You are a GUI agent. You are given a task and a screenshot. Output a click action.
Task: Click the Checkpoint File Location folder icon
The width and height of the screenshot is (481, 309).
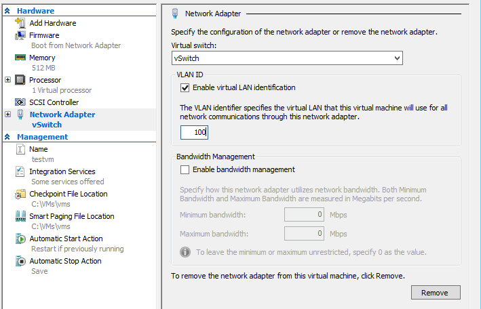(20, 194)
